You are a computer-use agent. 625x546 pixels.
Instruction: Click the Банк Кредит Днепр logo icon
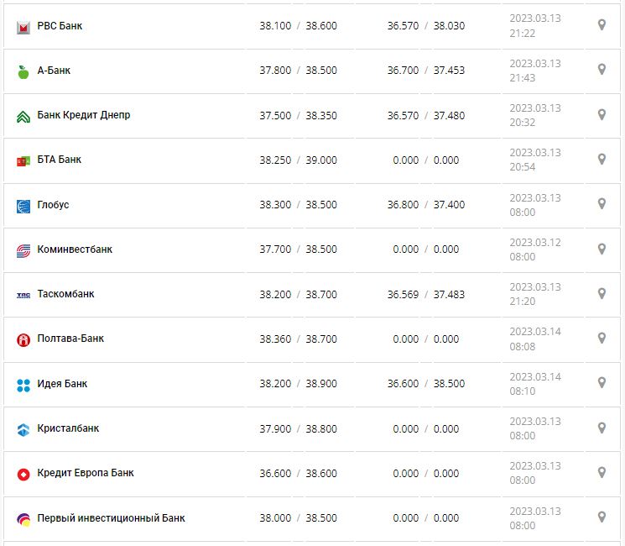pos(23,116)
